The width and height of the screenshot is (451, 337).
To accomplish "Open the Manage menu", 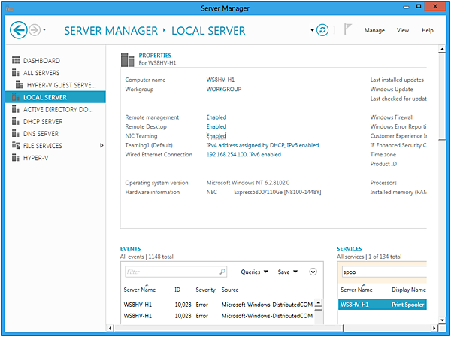I will click(374, 30).
